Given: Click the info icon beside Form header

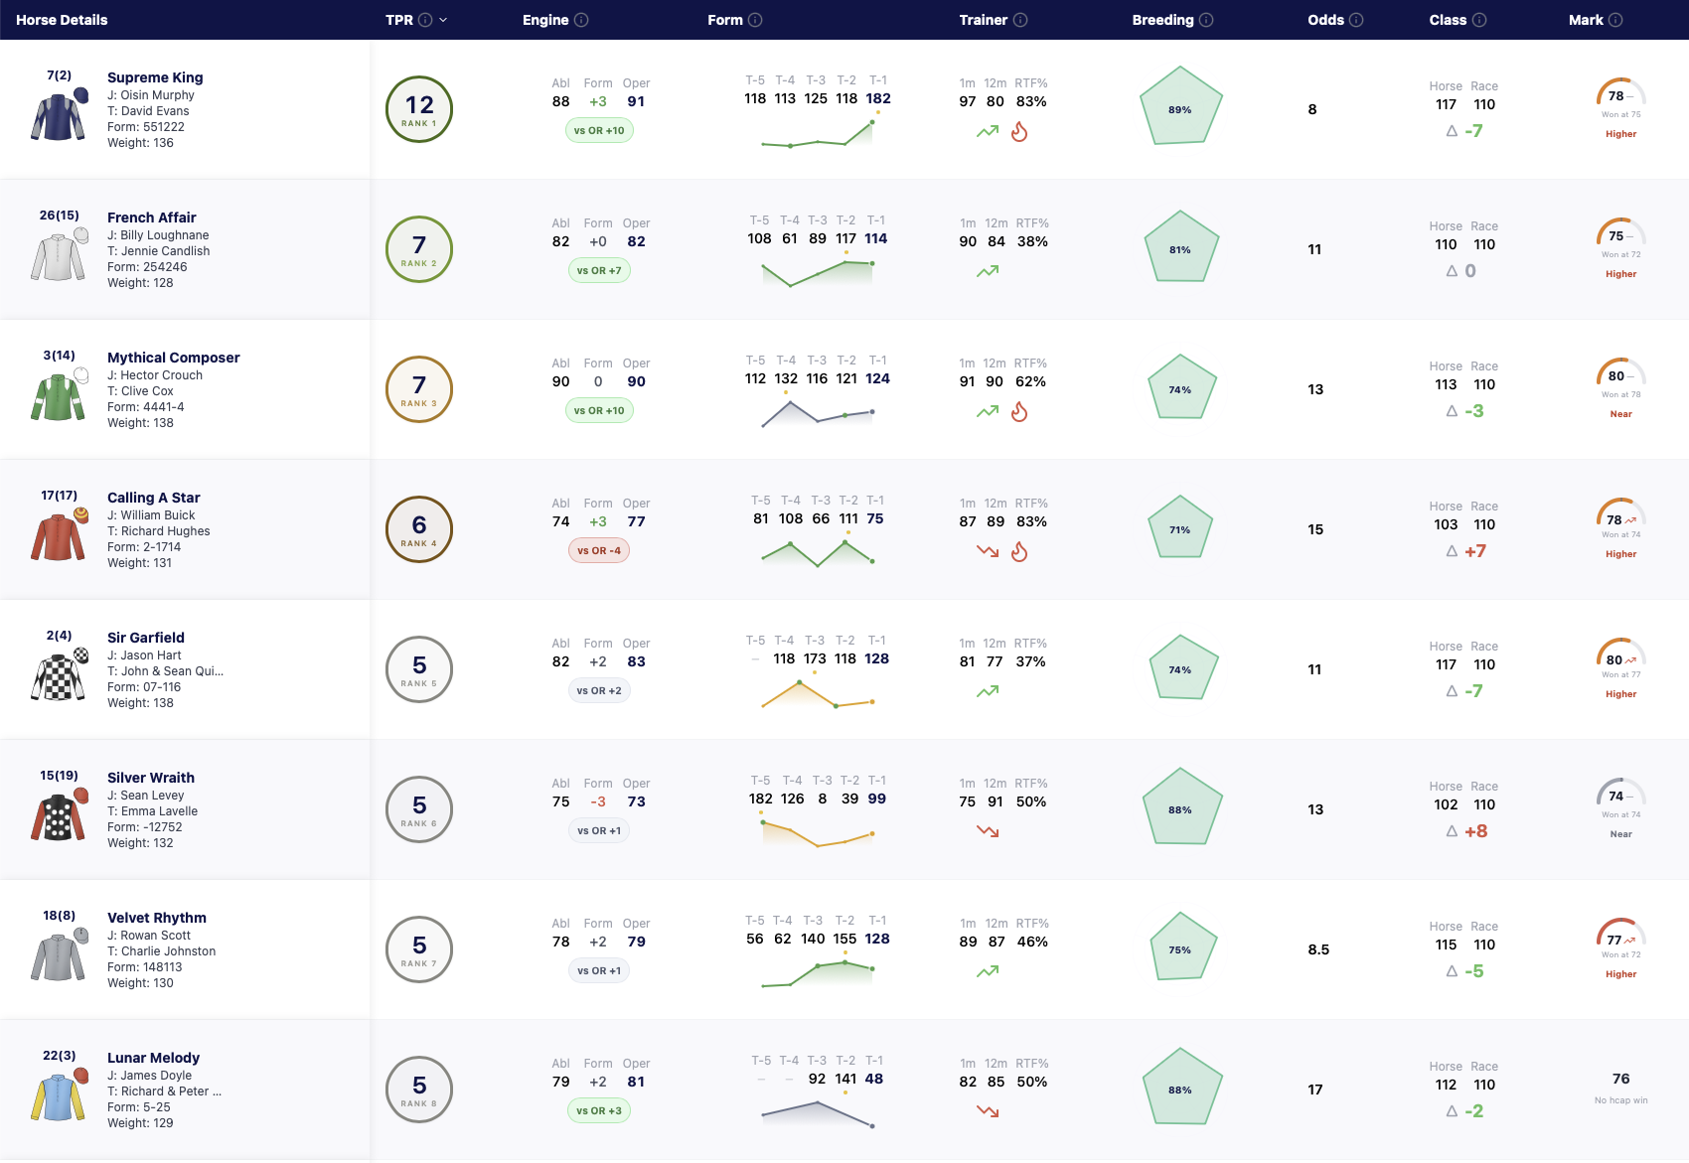Looking at the screenshot, I should point(755,20).
